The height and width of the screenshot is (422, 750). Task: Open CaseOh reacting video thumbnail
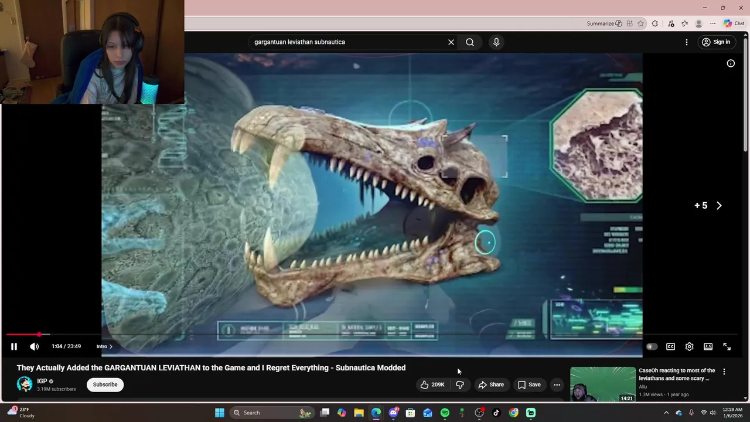(x=603, y=384)
